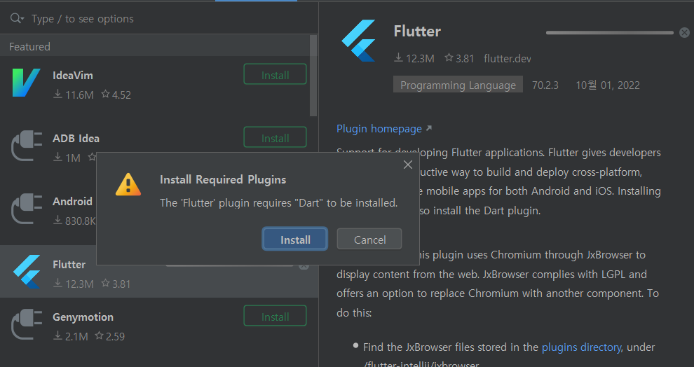Click the IdeaVim plugin logo
The image size is (694, 367).
26,83
